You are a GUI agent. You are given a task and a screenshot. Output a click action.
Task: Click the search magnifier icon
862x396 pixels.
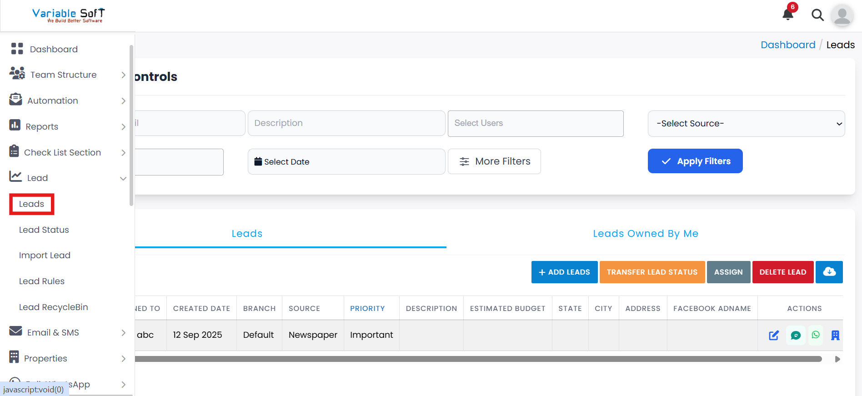817,15
